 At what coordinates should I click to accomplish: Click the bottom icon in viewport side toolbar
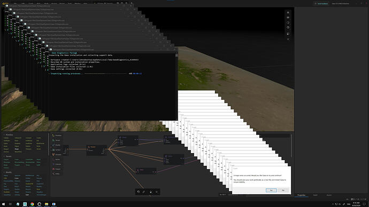point(288,39)
